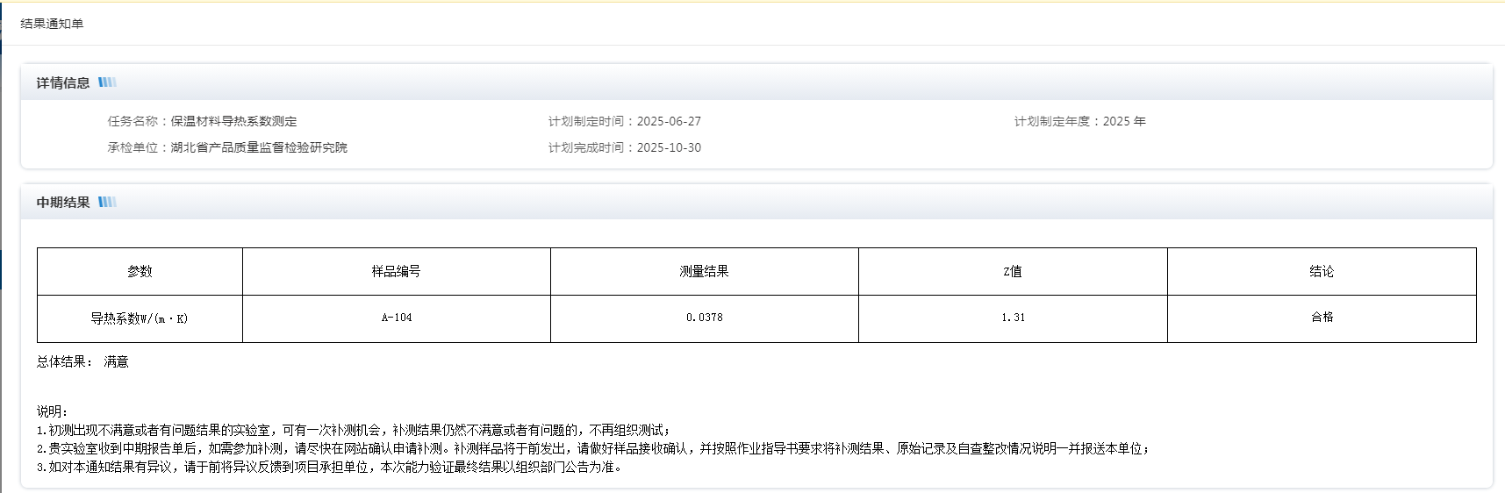Collapse the 中期结果 section header
1505x493 pixels.
(x=63, y=202)
